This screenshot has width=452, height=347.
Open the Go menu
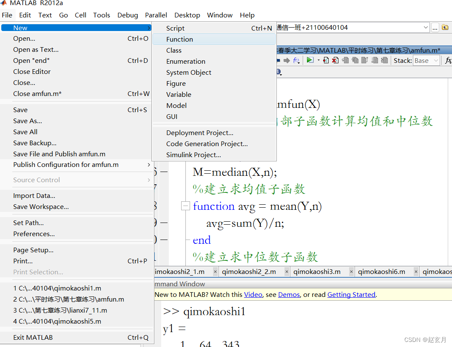63,15
